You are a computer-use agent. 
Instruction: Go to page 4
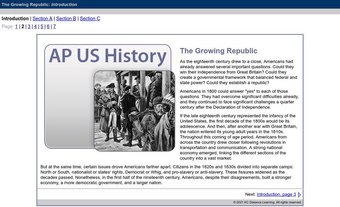[35, 27]
